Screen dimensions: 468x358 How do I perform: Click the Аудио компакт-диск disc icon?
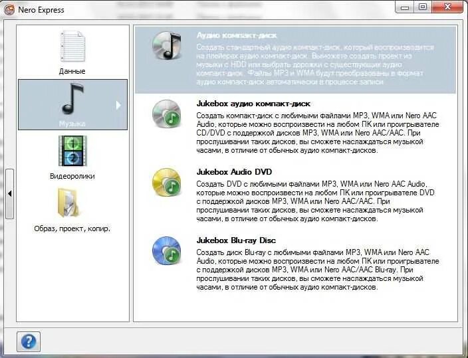click(x=167, y=46)
